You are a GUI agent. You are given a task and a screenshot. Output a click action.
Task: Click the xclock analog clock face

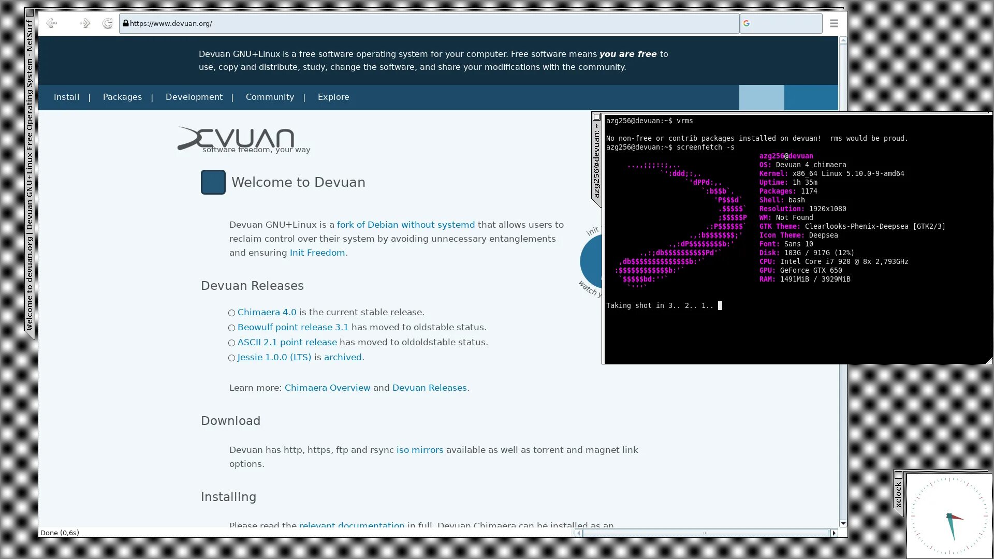pos(949,516)
